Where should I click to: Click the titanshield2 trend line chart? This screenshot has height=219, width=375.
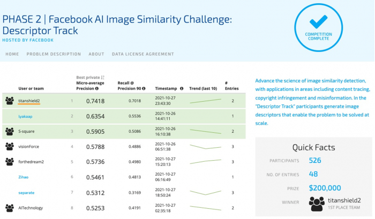tap(205, 101)
